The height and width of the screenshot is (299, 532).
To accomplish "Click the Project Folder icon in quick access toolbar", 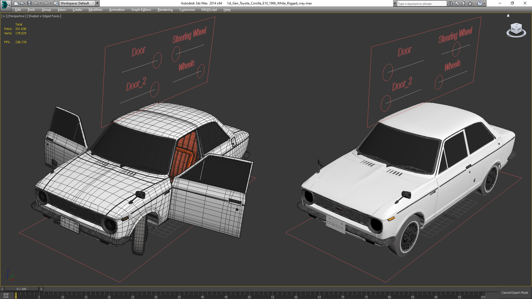I will coord(56,3).
